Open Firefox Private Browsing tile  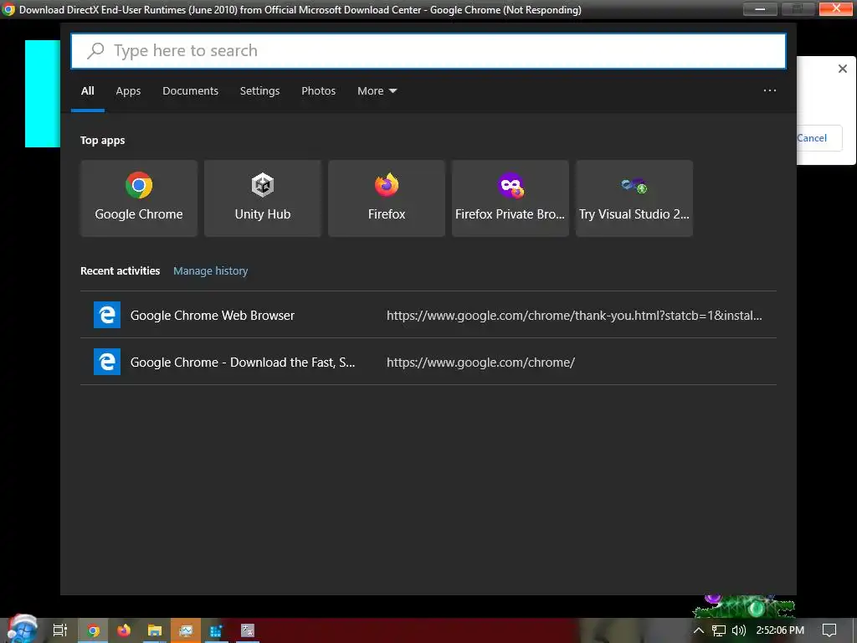point(510,198)
